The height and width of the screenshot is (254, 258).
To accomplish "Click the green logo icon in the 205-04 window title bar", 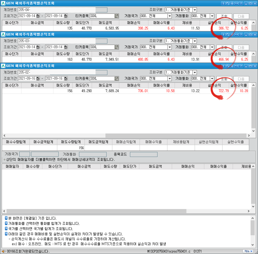I will (3, 3).
